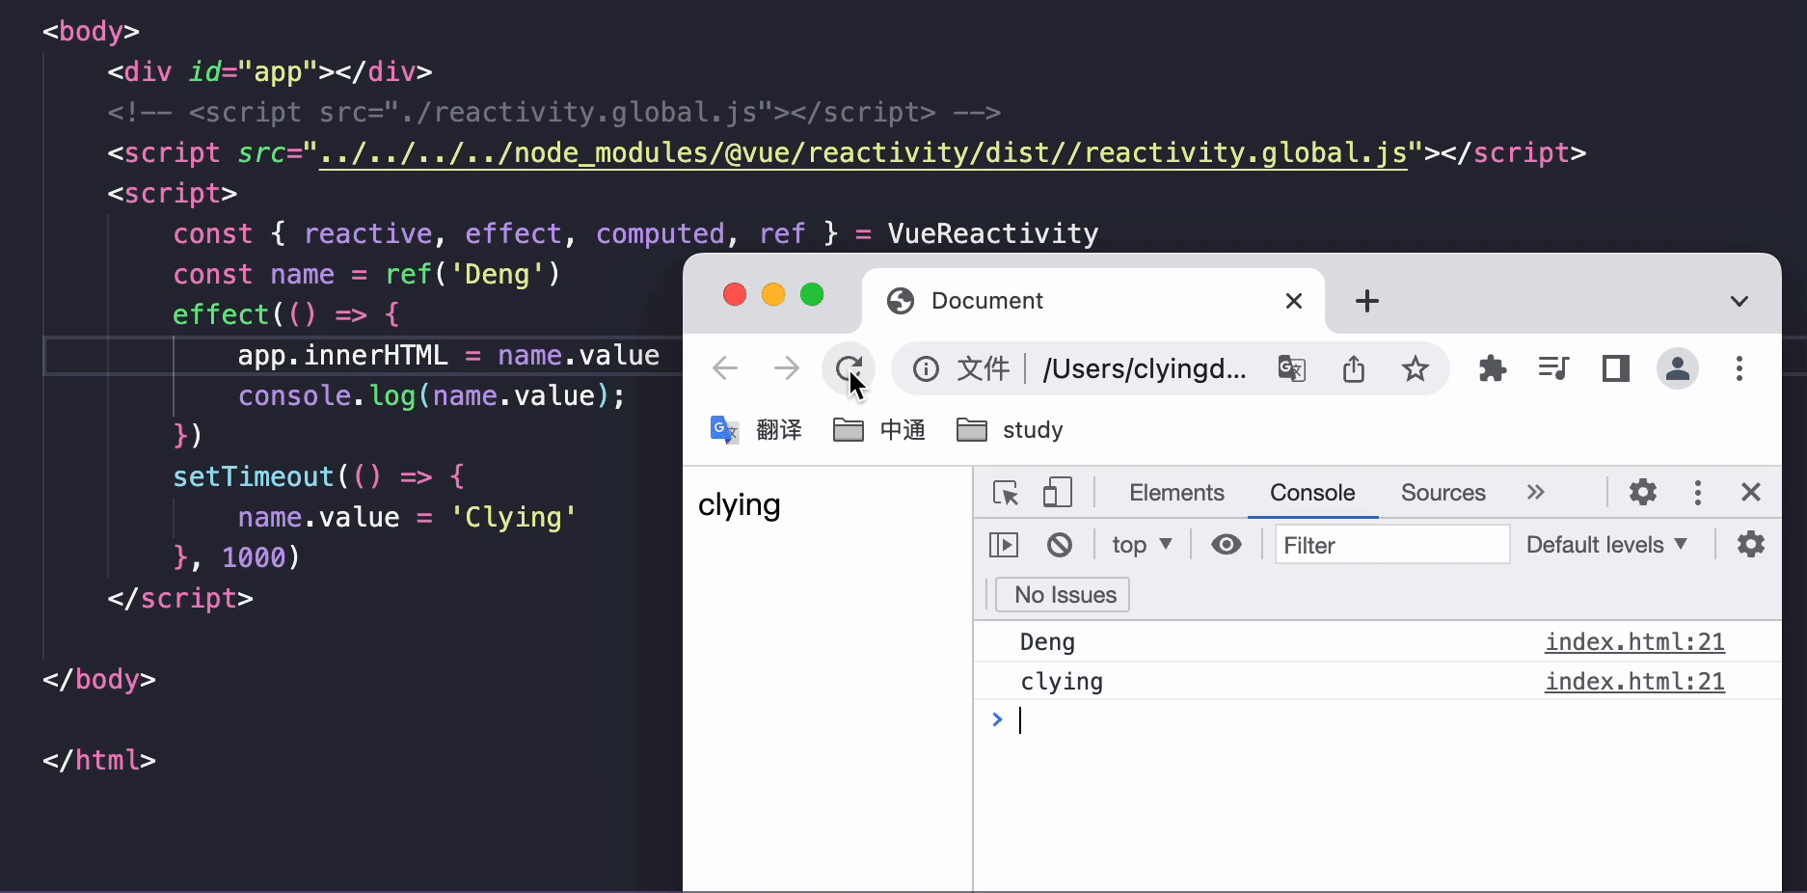Go back in browser history
Screen dimensions: 1807x893
(725, 368)
